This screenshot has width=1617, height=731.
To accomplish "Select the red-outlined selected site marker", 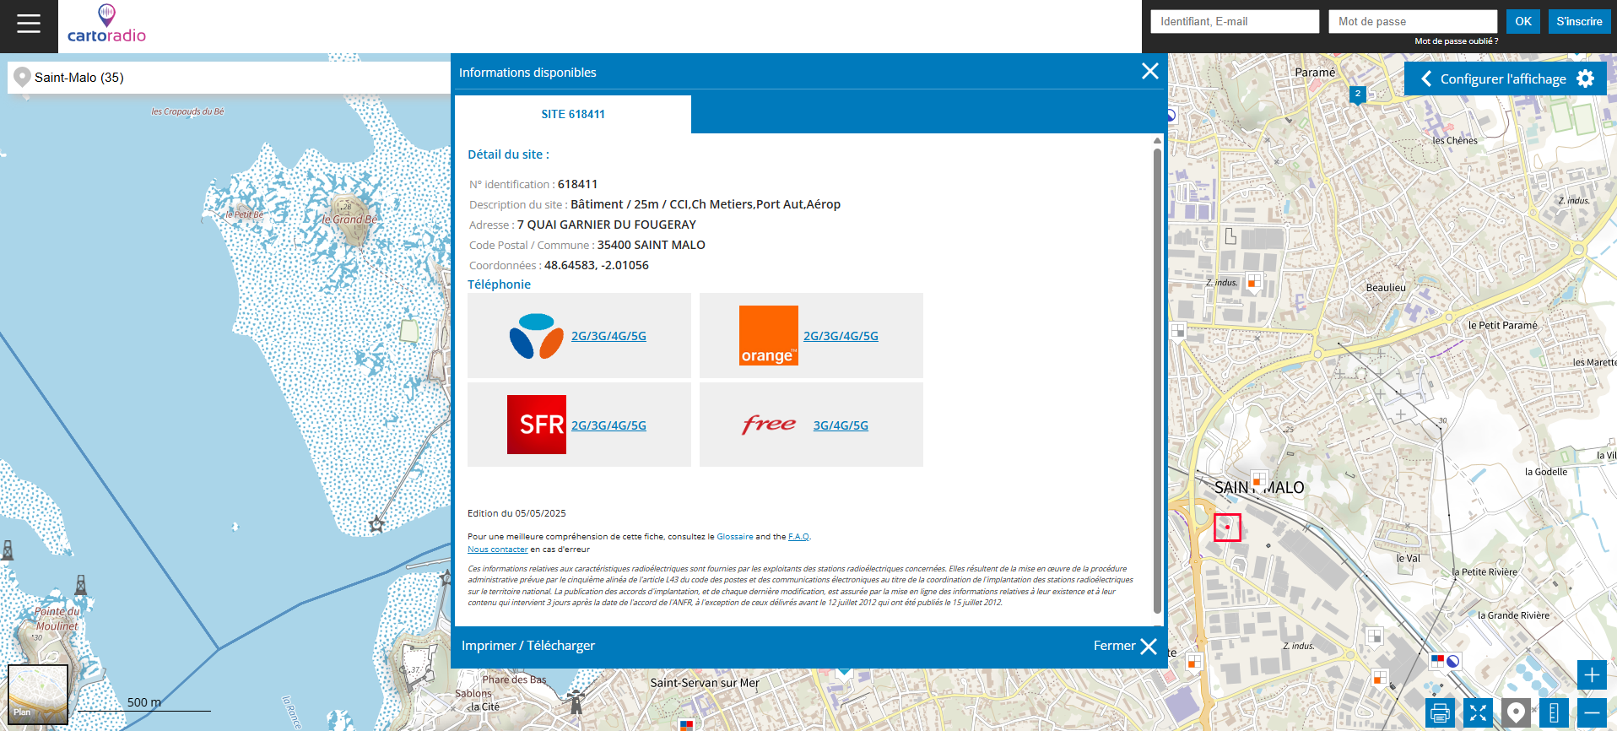I will click(1227, 528).
